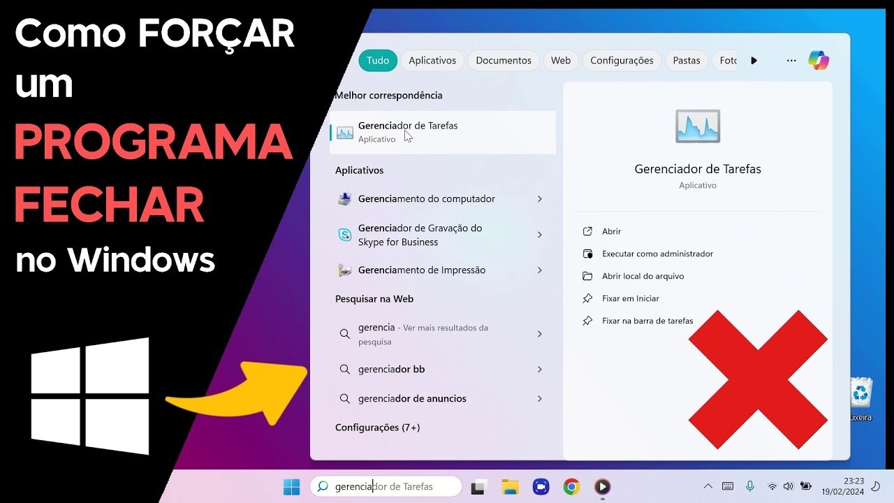894x503 pixels.
Task: Select the Tudo filter tab
Action: (378, 61)
